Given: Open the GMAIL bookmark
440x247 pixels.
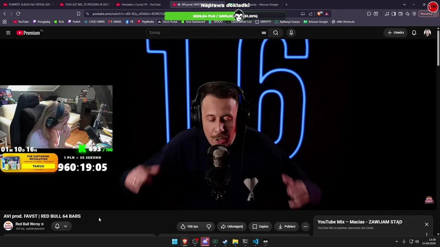Looking at the screenshot, I should [x=115, y=22].
